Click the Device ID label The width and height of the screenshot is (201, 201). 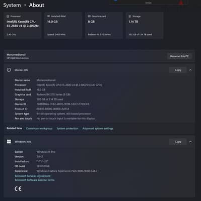point(20,104)
